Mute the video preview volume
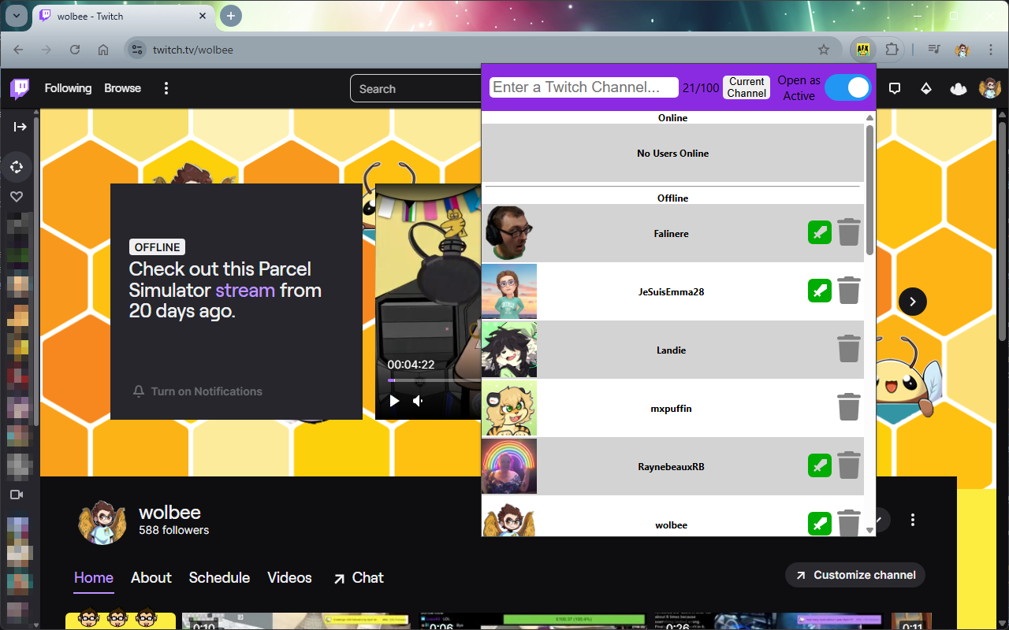 (x=418, y=401)
